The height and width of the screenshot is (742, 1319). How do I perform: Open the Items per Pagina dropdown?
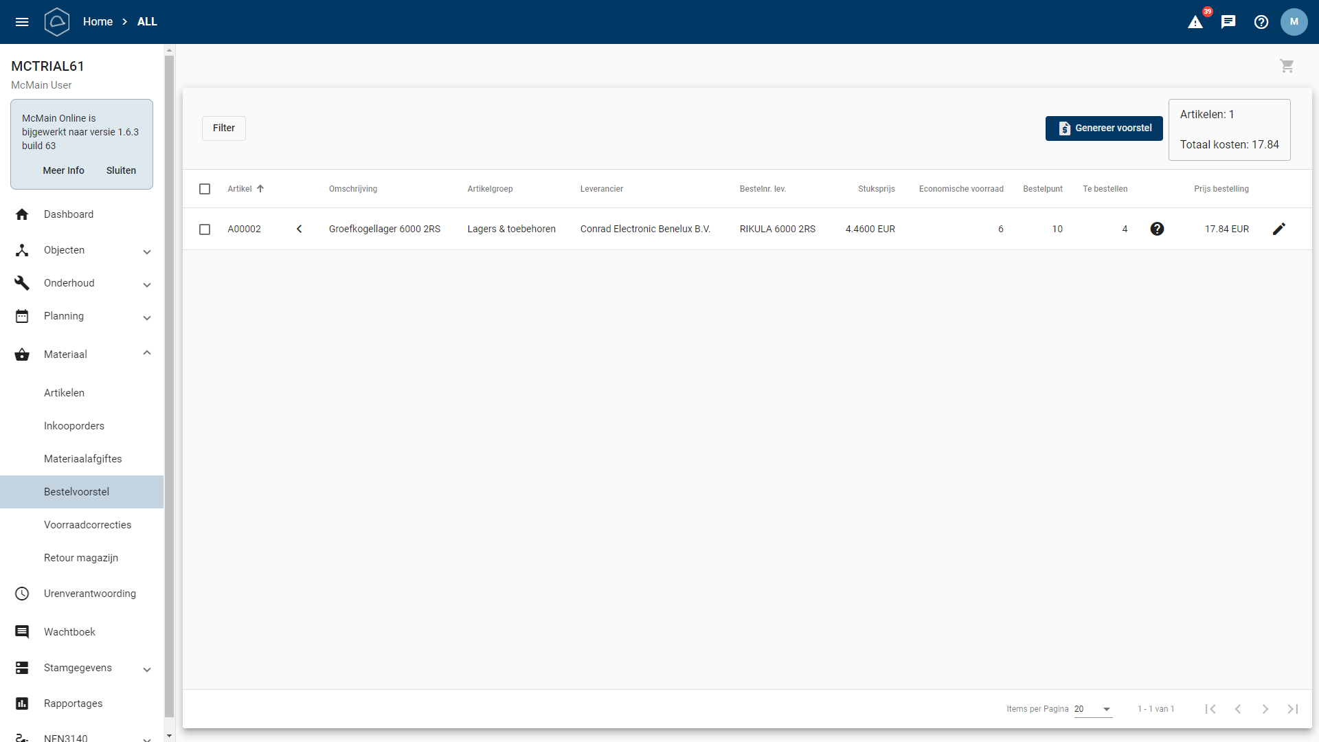click(x=1092, y=709)
